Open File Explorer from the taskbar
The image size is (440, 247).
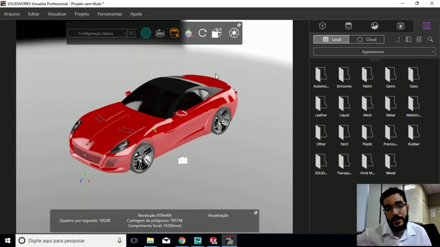(150, 240)
